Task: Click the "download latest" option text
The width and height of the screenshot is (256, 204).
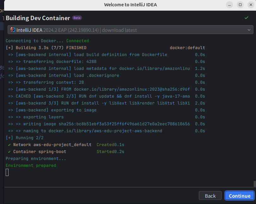Action: pos(119,30)
